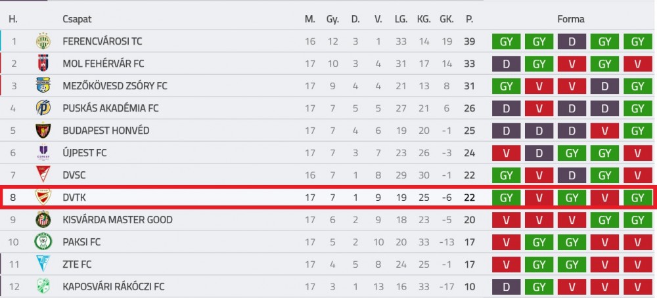Click the Kisvárda Master Good crest

pyautogui.click(x=43, y=219)
